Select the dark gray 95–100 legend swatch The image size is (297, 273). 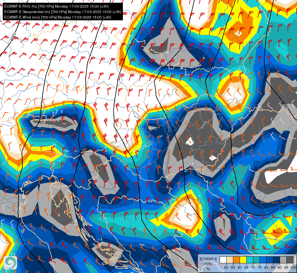tap(290, 260)
